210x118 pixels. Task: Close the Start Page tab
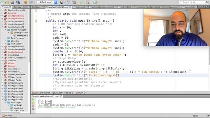(x=43, y=7)
